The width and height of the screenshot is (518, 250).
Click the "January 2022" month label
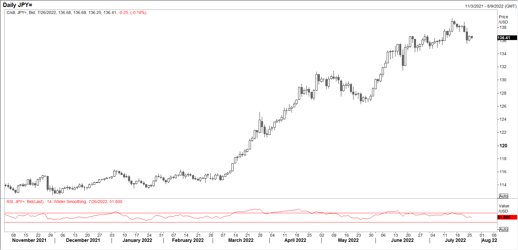coord(137,240)
